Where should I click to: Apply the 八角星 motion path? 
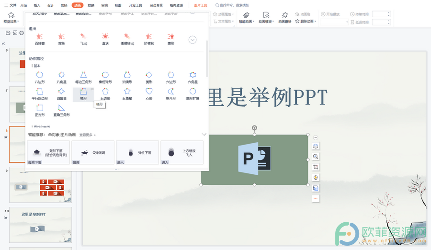tap(62, 77)
